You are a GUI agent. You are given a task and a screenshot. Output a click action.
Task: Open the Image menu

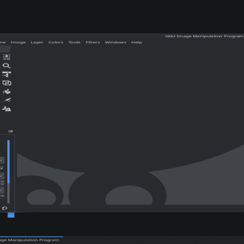(x=18, y=42)
